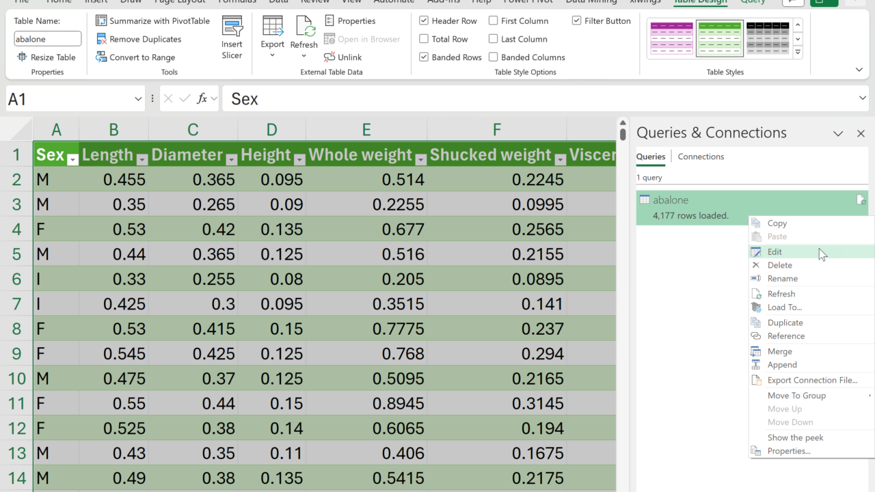Click the Unlink table icon
The height and width of the screenshot is (492, 875).
click(330, 57)
